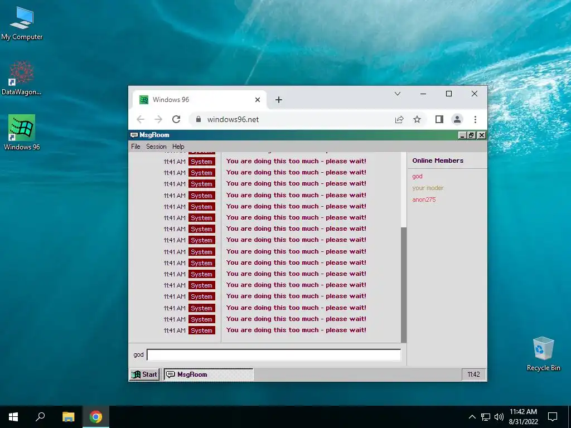The width and height of the screenshot is (571, 428).
Task: Open Windows taskbar search
Action: pyautogui.click(x=40, y=417)
